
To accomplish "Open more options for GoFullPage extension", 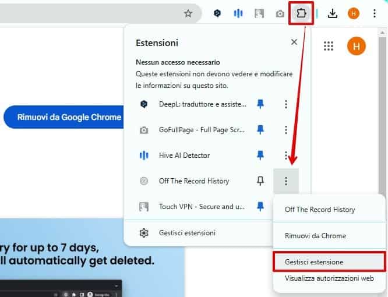I will click(286, 130).
